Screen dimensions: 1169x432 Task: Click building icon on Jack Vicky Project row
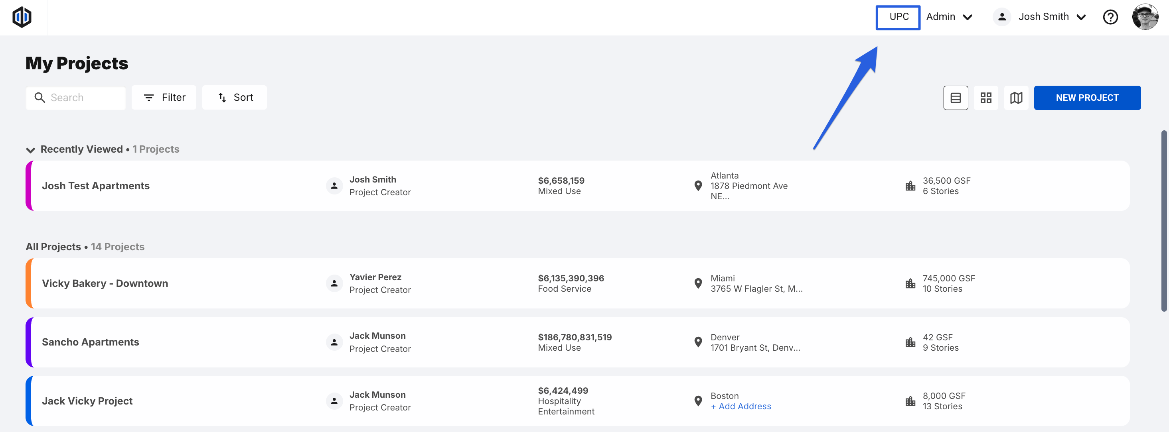click(x=910, y=401)
